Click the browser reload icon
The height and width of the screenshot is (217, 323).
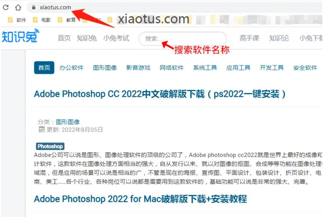[x=6, y=7]
